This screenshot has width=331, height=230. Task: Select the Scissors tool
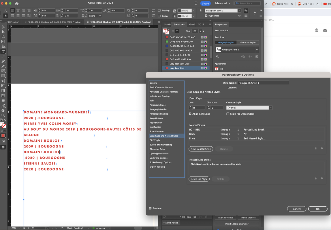(x=3, y=81)
